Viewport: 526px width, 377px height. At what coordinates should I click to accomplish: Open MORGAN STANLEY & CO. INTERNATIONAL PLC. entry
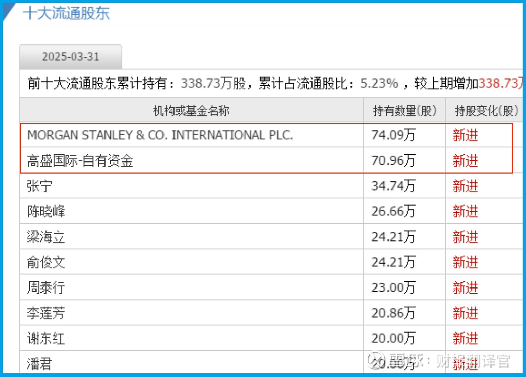pos(160,135)
